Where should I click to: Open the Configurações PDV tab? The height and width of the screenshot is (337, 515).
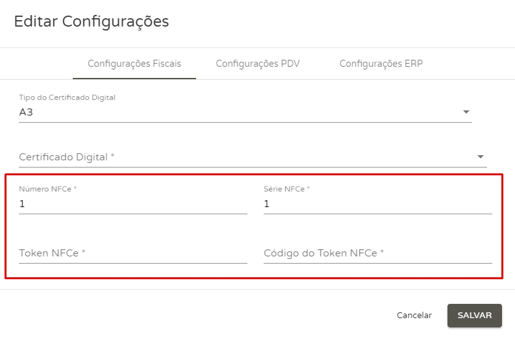pos(258,64)
